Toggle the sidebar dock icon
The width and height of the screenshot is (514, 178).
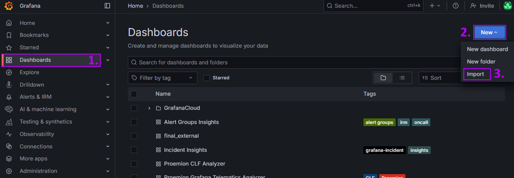click(x=107, y=6)
